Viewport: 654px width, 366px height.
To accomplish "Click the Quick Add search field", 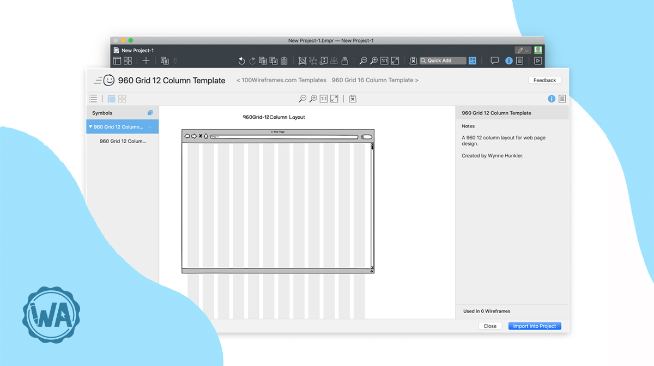I will pyautogui.click(x=441, y=60).
